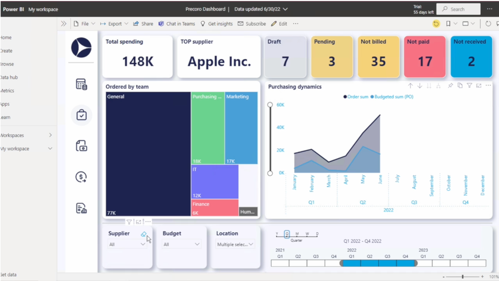Open the Export menu
This screenshot has width=499, height=281.
coord(114,24)
